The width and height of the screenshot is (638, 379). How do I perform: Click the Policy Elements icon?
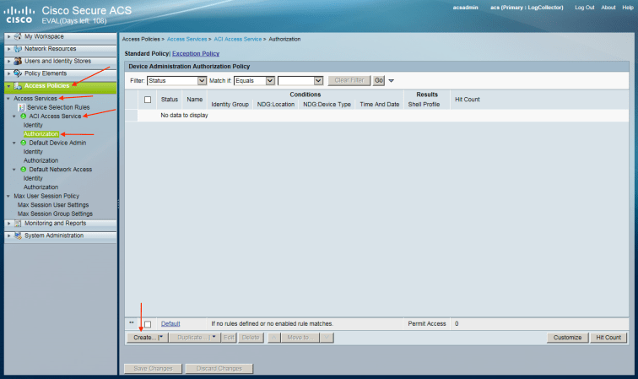[x=18, y=73]
